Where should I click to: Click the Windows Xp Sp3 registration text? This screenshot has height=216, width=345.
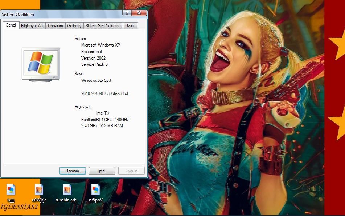click(96, 80)
